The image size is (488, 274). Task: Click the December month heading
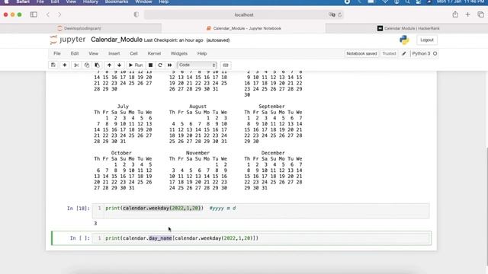[273, 153]
